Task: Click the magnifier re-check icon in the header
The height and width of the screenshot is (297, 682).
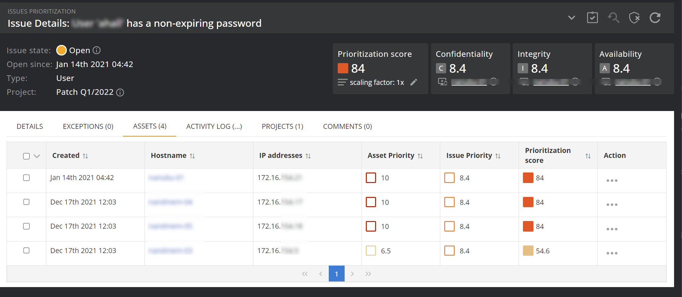Action: 613,18
